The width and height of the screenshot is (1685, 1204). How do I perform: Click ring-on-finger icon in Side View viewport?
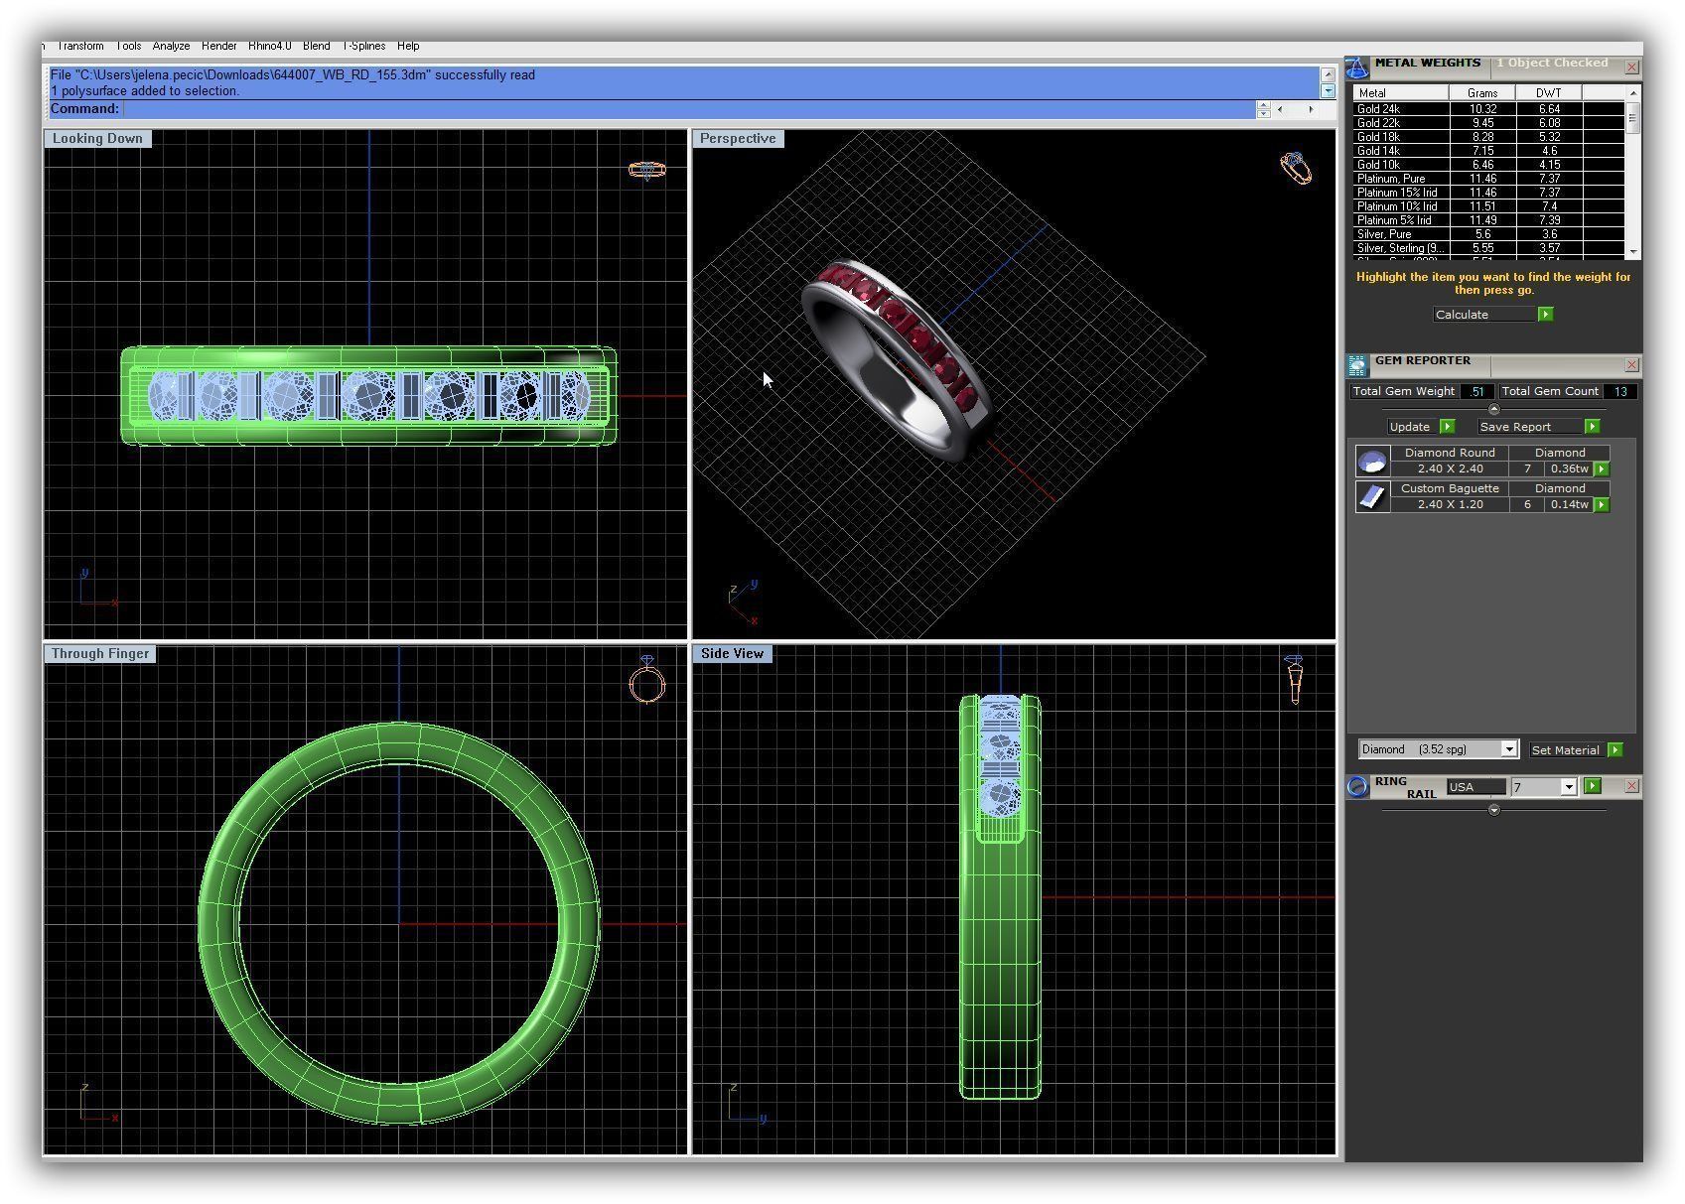[x=1294, y=679]
